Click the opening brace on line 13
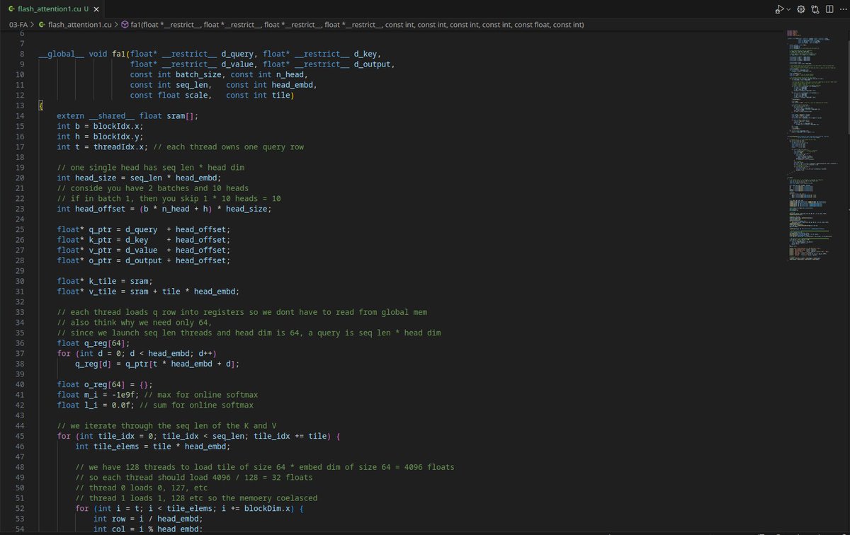The width and height of the screenshot is (850, 535). tap(41, 105)
